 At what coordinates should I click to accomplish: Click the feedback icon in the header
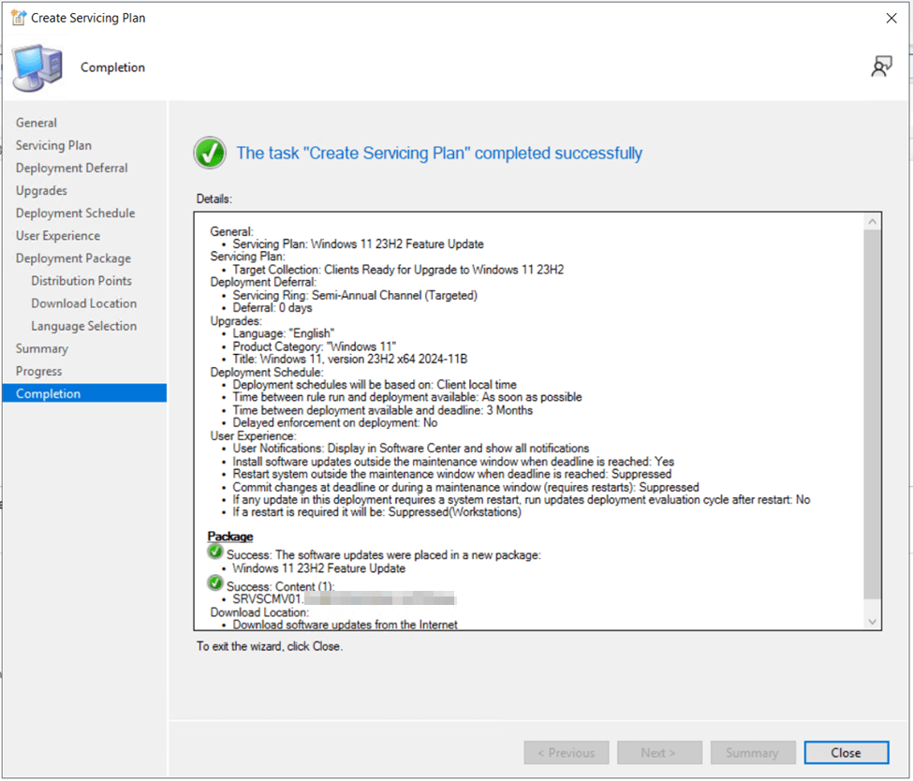tap(880, 66)
